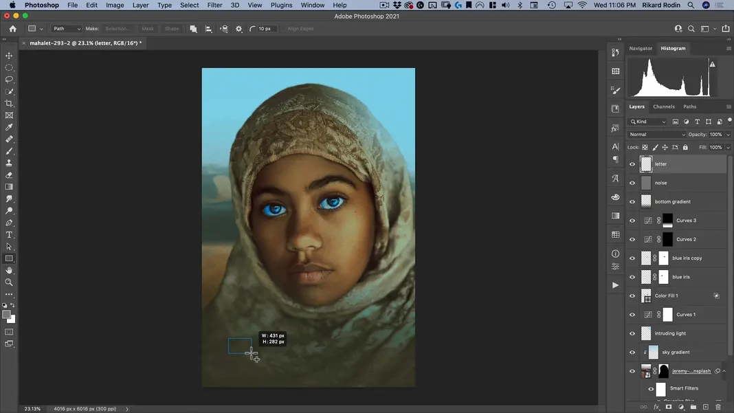This screenshot has width=734, height=413.
Task: Select the Type tool
Action: (9, 234)
